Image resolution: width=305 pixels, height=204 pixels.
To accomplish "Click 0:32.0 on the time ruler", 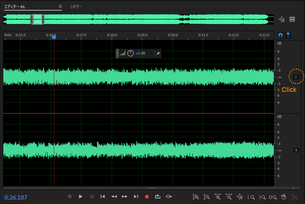I will coord(234,35).
